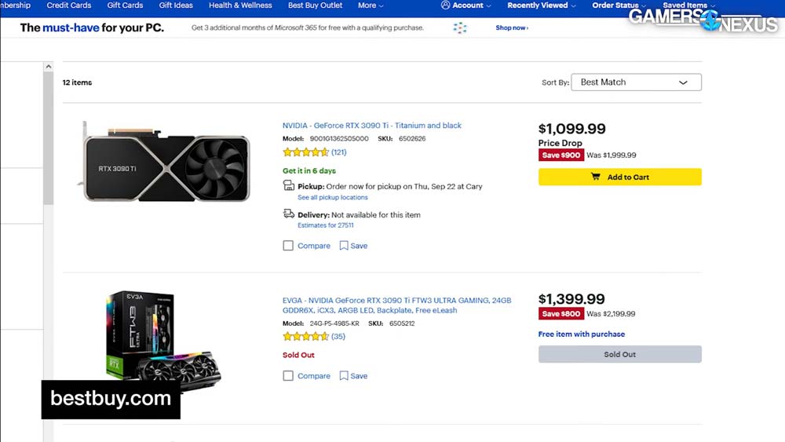The width and height of the screenshot is (785, 442).
Task: Open NVIDIA RTX 3090 Ti product thumbnail
Action: pos(166,160)
